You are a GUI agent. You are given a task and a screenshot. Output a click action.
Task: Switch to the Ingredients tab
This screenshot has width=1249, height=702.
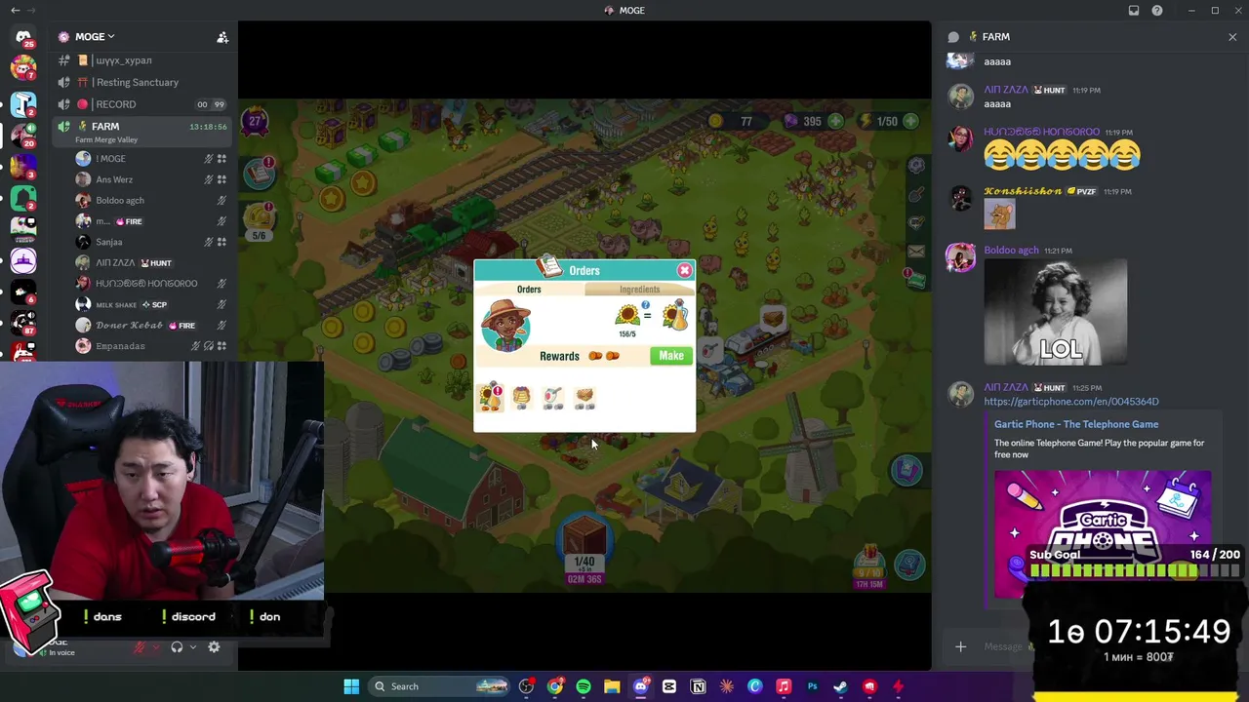[639, 290]
